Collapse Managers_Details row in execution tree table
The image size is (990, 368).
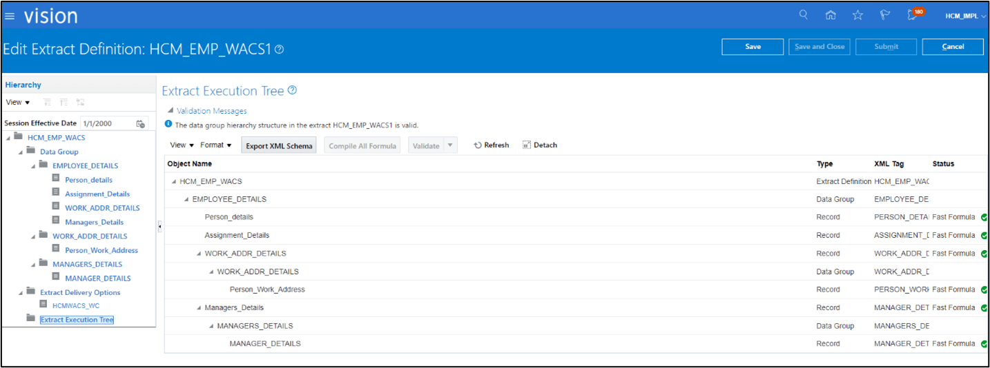(x=199, y=307)
